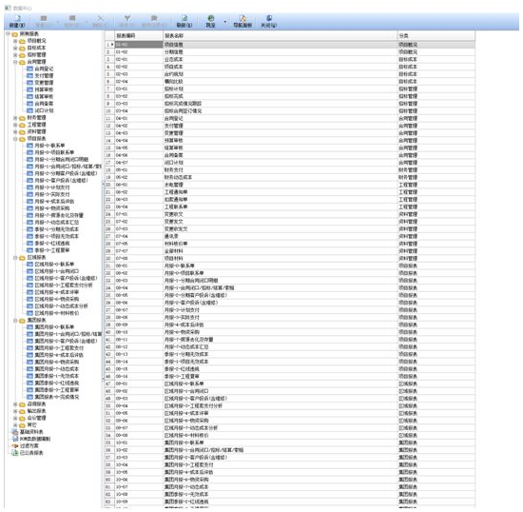Open 集团季报-3-工程量单 in tree
The height and width of the screenshot is (512, 523).
point(57,390)
